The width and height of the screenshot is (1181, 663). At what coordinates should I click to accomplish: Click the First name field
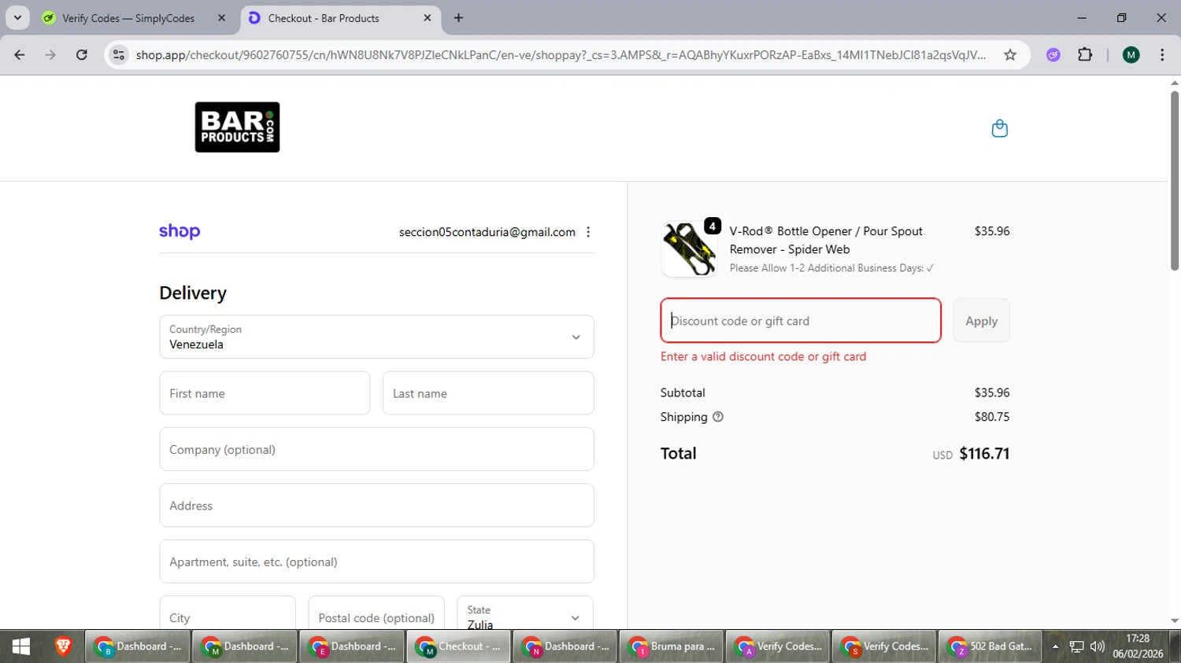[x=265, y=393]
